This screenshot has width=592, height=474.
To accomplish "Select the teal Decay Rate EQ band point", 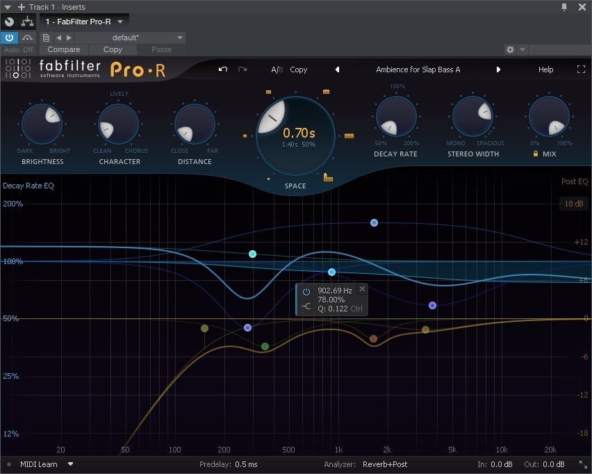I will tap(253, 254).
